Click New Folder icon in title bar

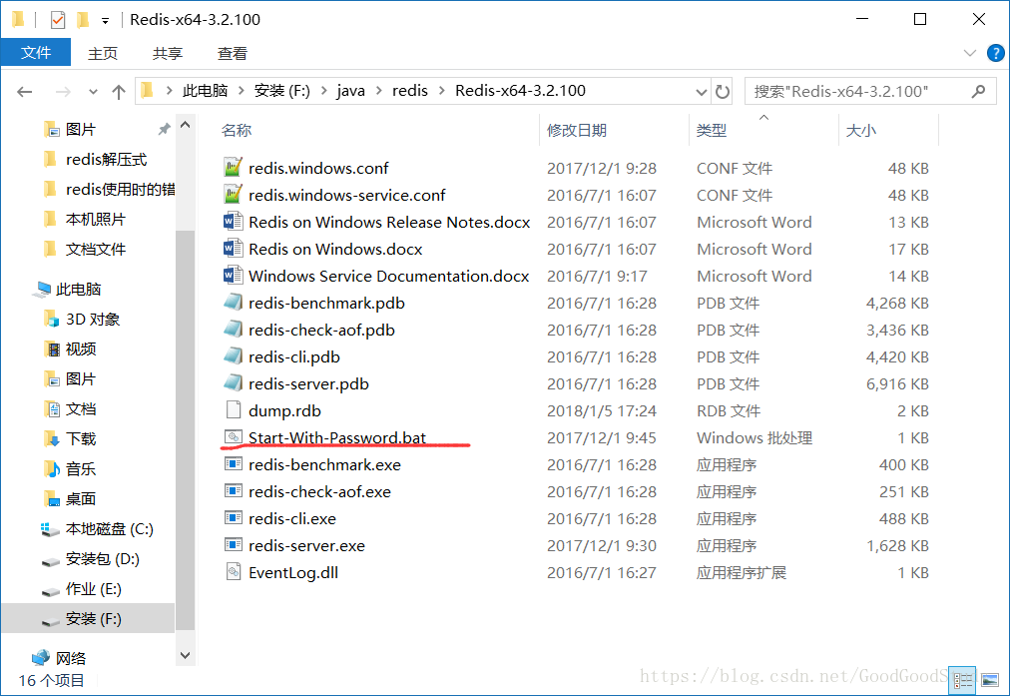pyautogui.click(x=83, y=20)
